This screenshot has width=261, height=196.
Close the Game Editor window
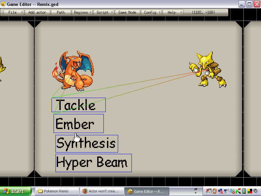pos(257,4)
